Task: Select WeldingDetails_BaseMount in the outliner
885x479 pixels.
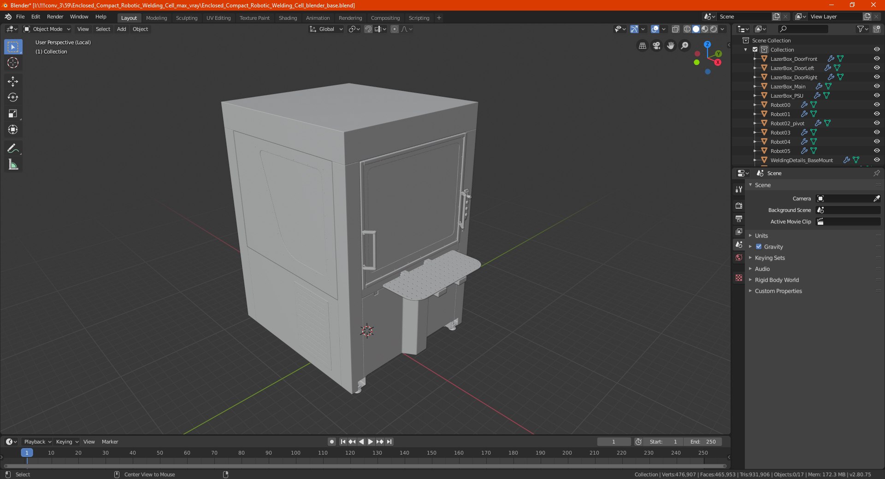Action: point(802,160)
